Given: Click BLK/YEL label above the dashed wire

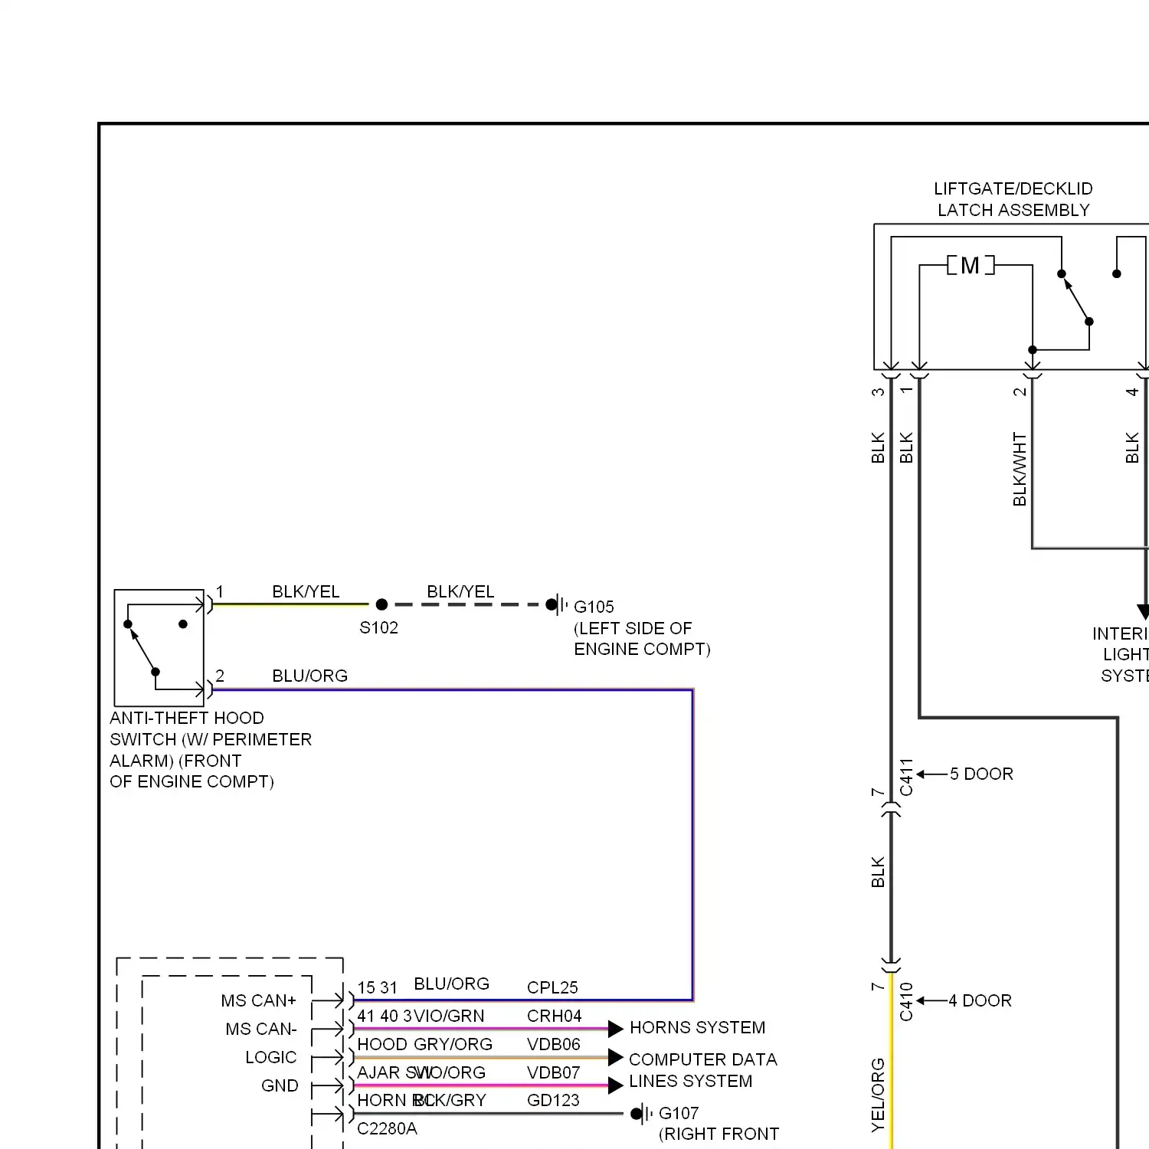Looking at the screenshot, I should [460, 591].
